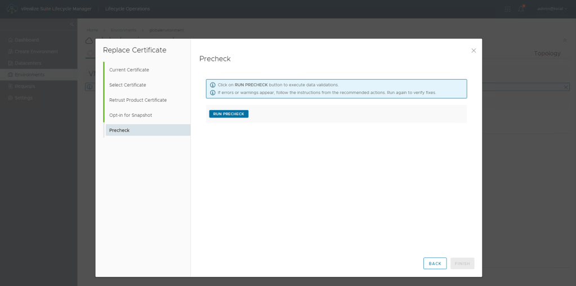Open the notifications bell
The image size is (576, 286).
pos(521,9)
